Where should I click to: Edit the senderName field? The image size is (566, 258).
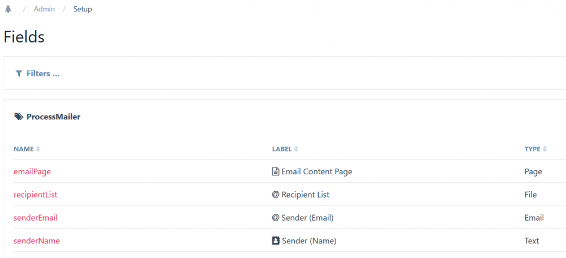[x=36, y=241]
